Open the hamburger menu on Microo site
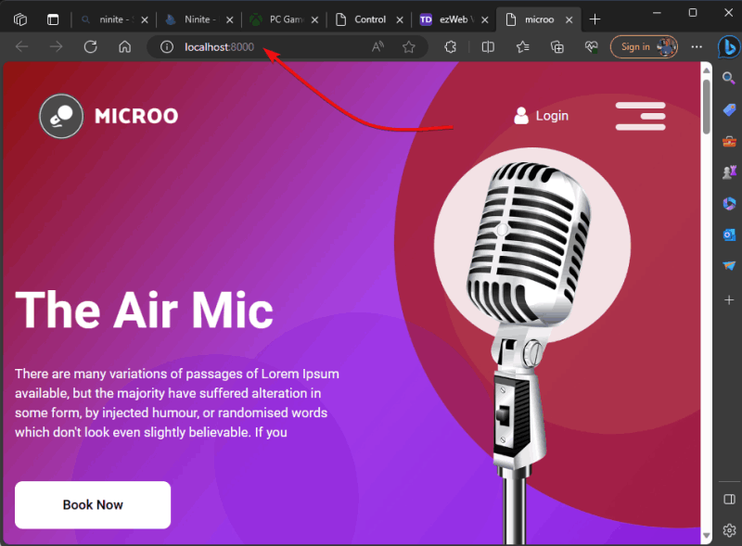742x546 pixels. (x=640, y=116)
